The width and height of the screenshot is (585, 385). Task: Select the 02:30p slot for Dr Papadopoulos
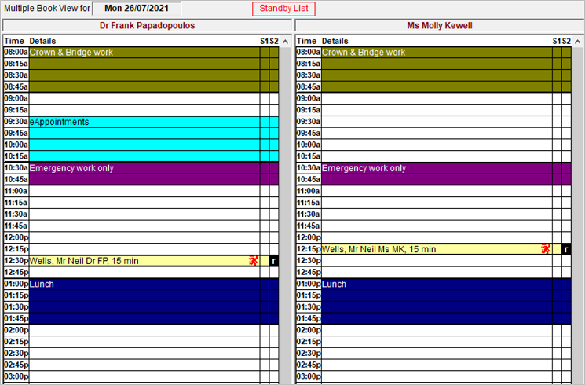pos(144,354)
